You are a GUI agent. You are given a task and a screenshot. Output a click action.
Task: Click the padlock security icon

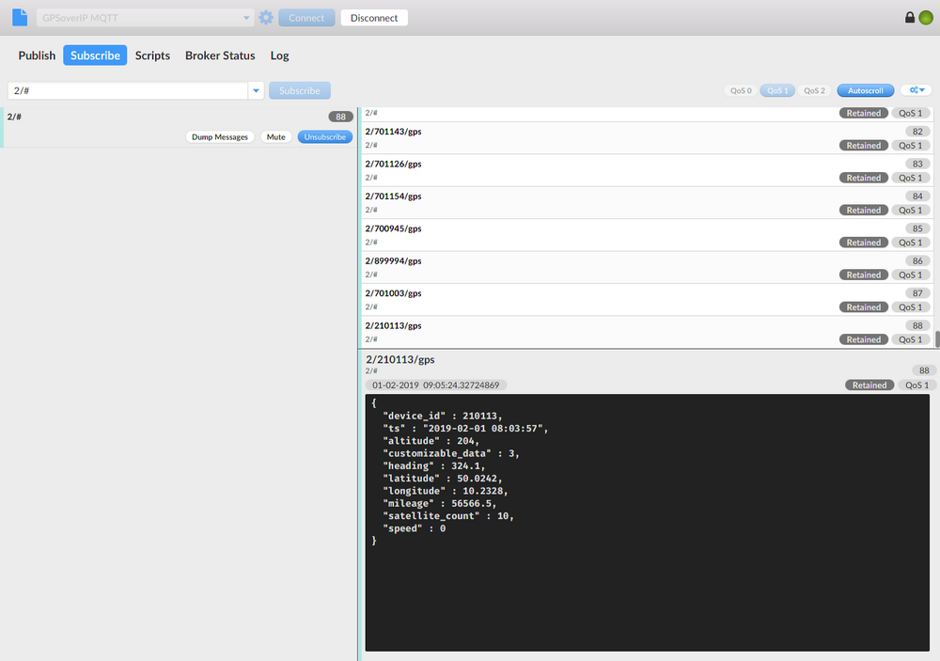[x=909, y=17]
